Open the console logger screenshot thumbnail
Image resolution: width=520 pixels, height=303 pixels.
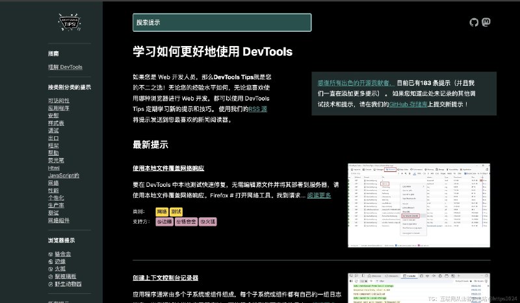pos(419,288)
